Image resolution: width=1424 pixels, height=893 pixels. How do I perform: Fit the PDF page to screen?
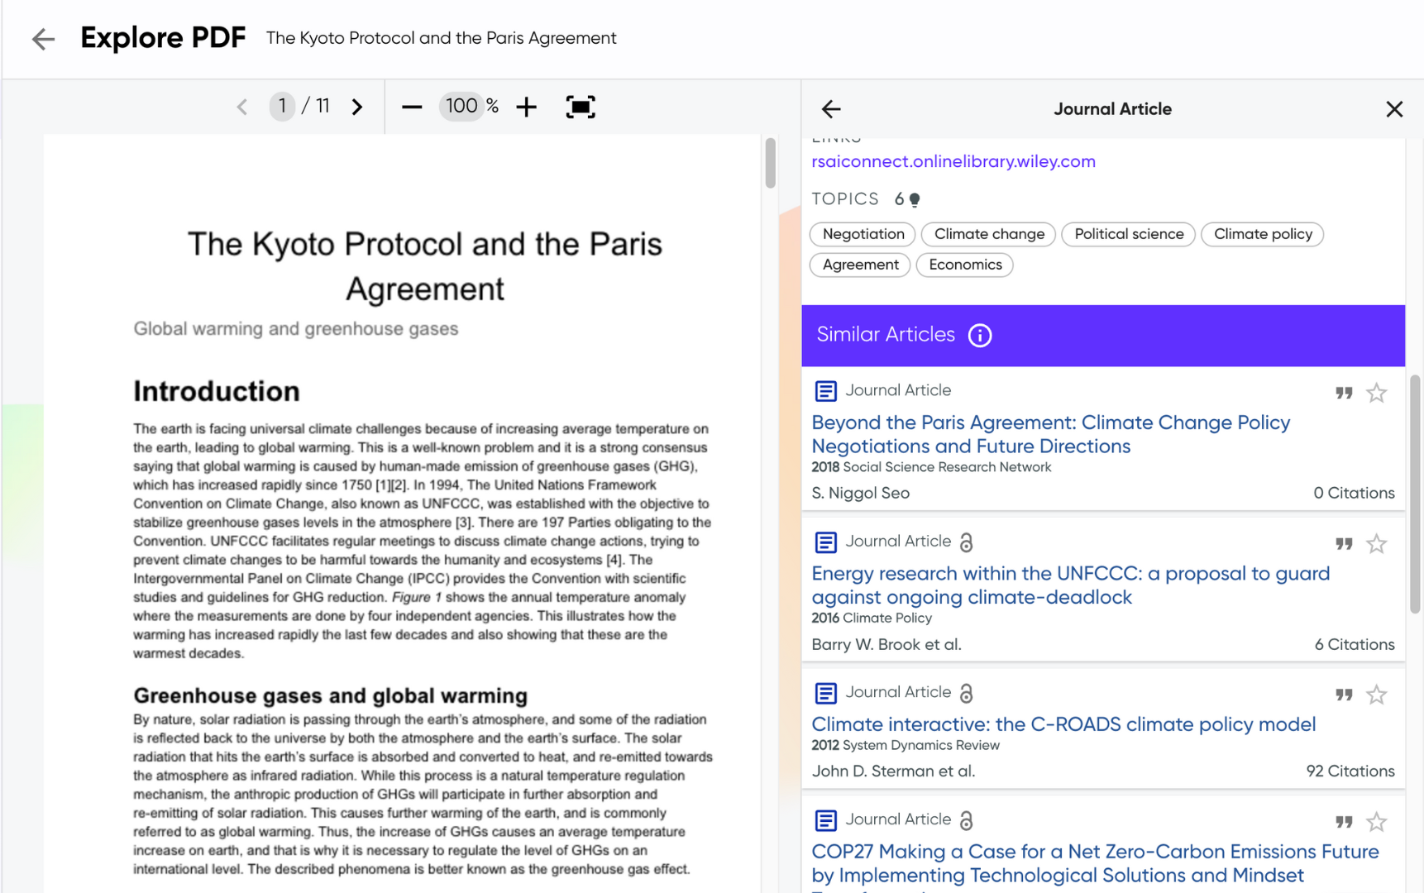tap(580, 107)
